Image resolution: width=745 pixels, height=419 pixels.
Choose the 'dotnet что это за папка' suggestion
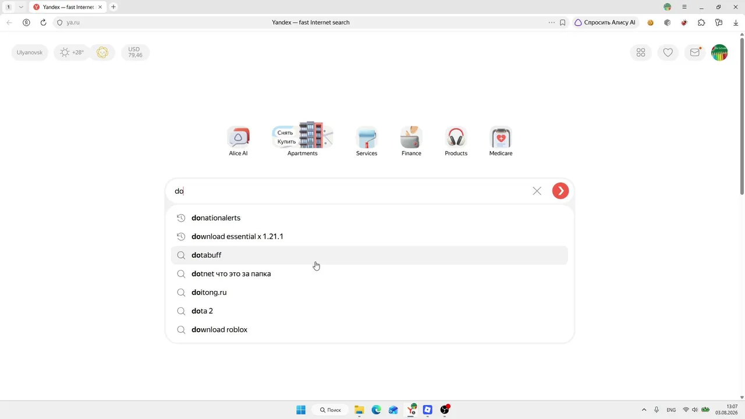click(370, 274)
